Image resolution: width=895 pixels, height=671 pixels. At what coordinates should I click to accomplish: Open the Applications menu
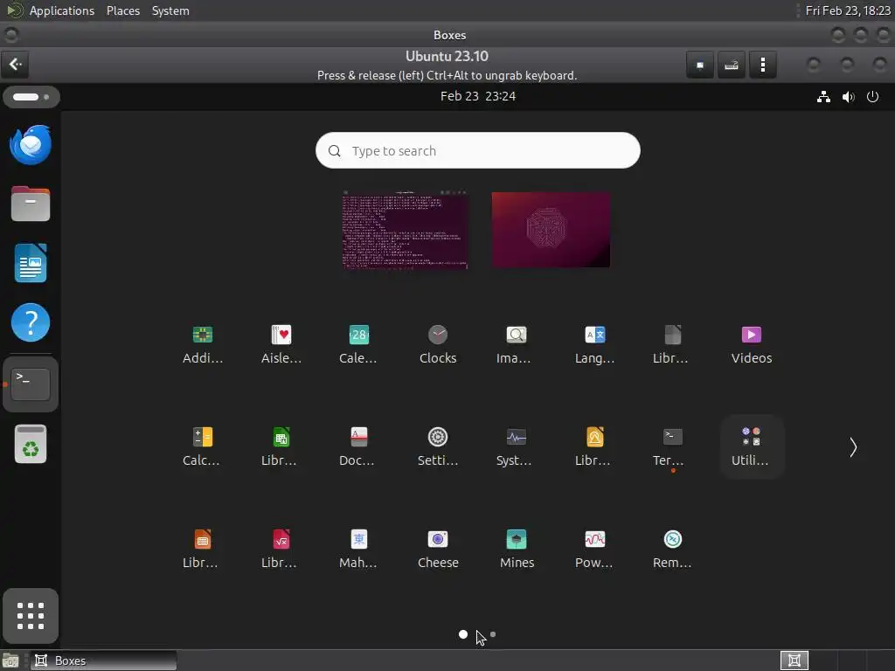pyautogui.click(x=62, y=10)
